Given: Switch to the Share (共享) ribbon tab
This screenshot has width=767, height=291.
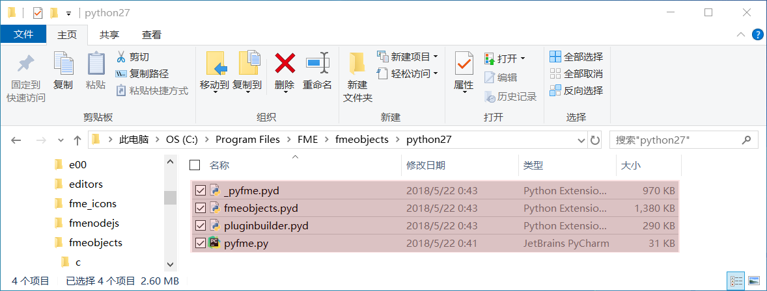Looking at the screenshot, I should tap(109, 34).
